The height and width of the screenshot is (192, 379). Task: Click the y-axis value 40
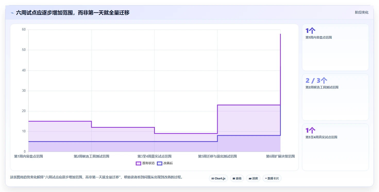tap(24, 70)
